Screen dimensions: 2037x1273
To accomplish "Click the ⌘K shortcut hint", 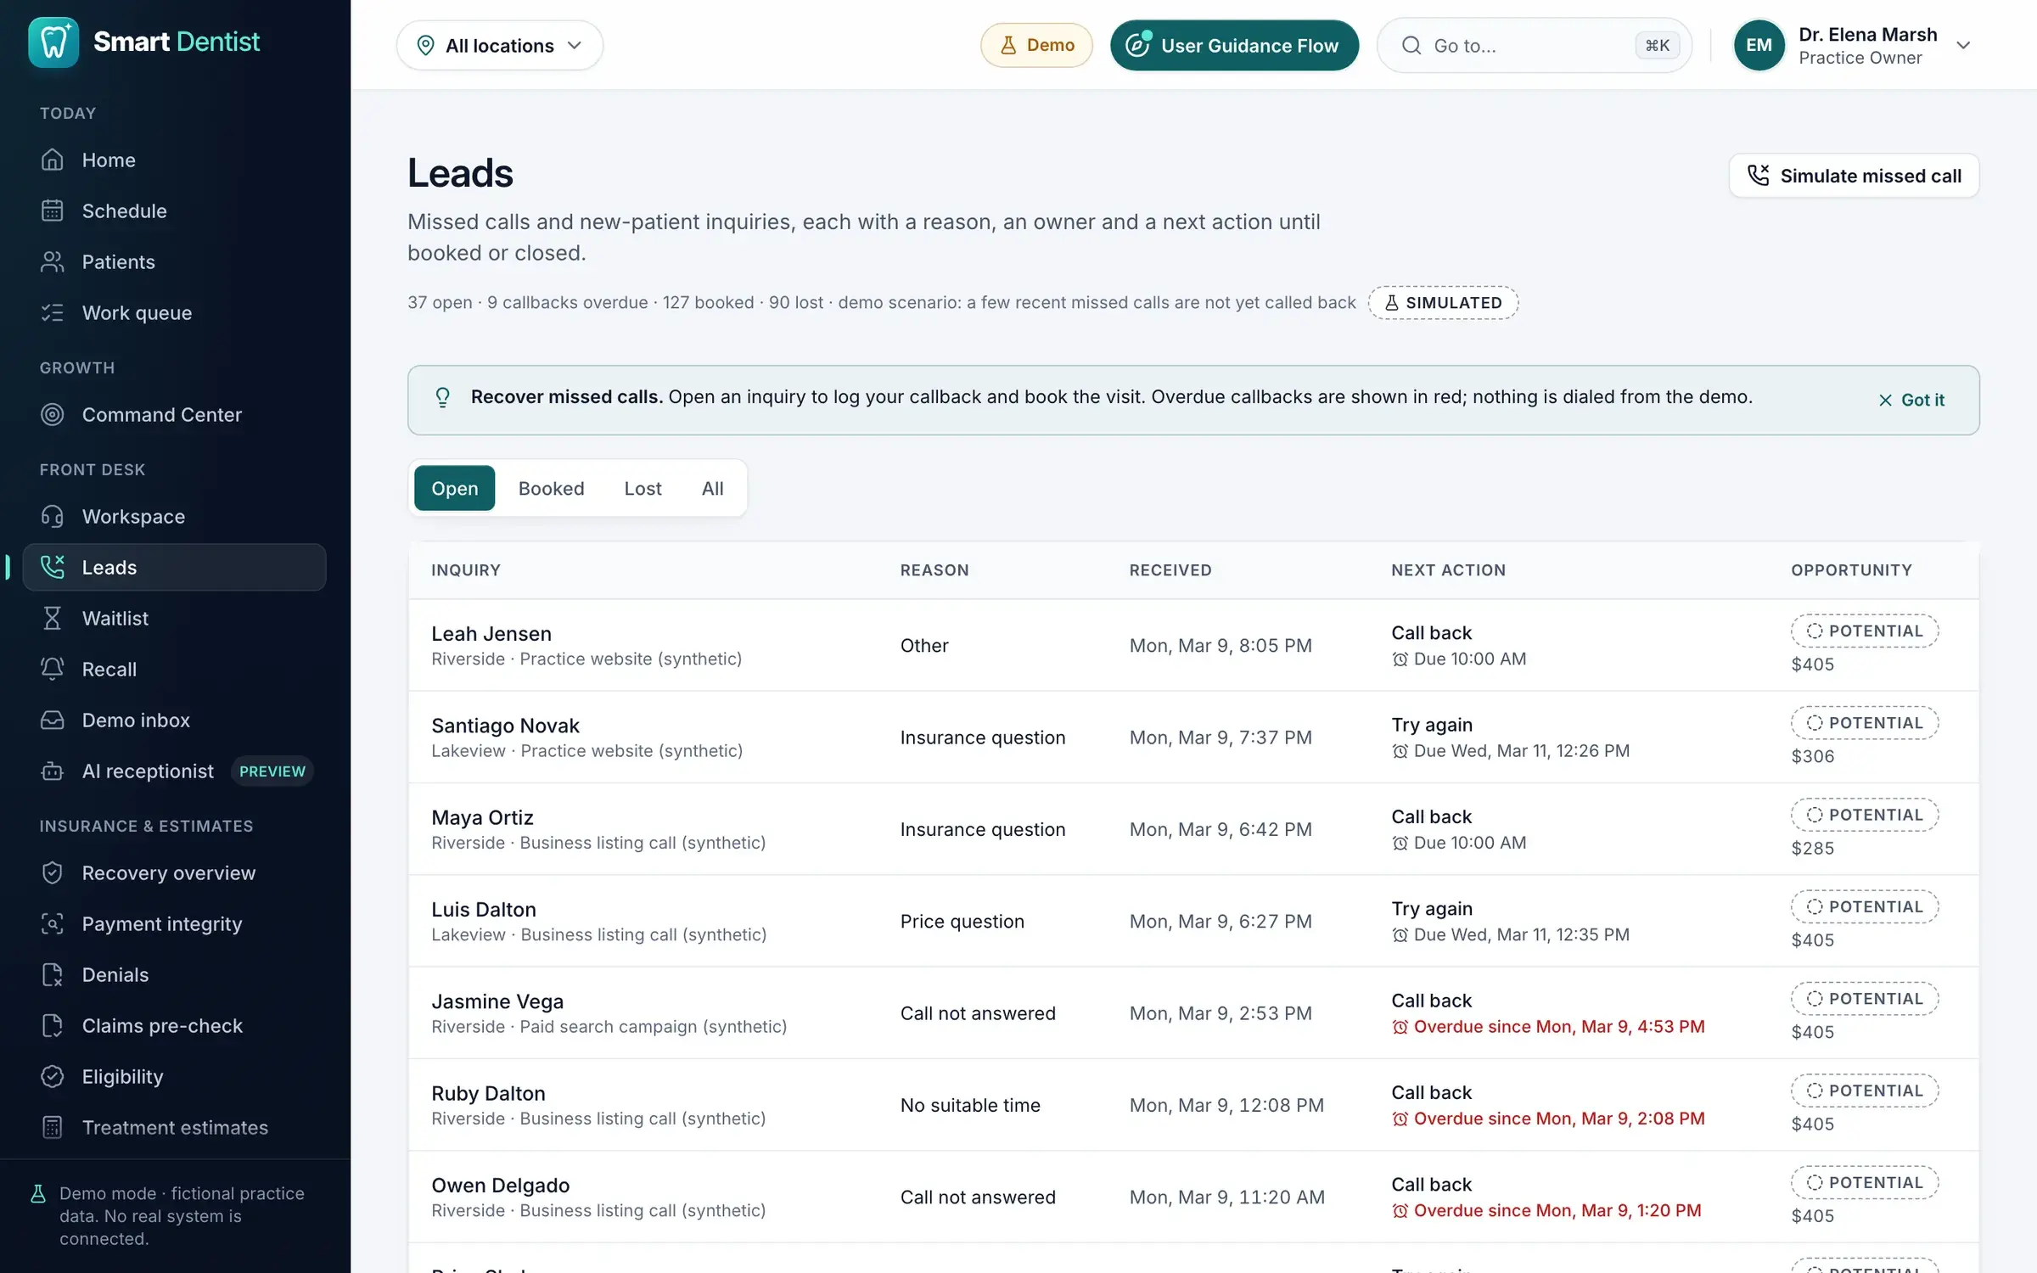I will (x=1657, y=45).
